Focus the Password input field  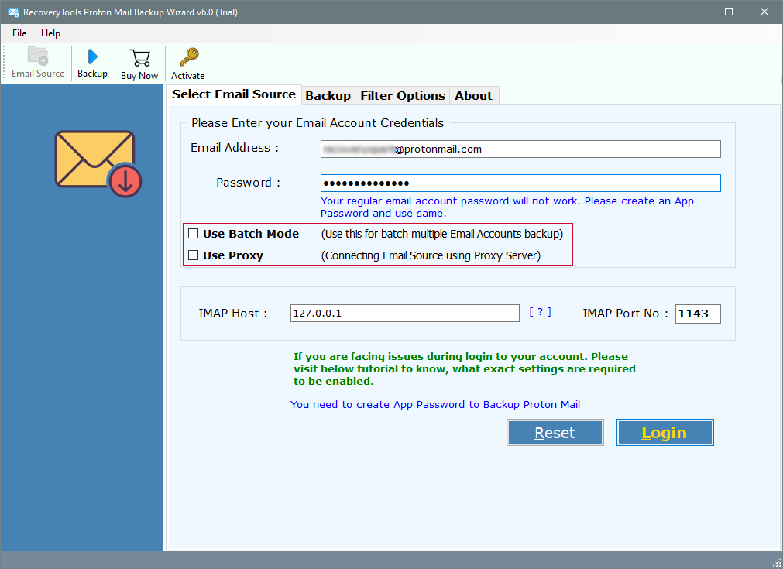520,183
